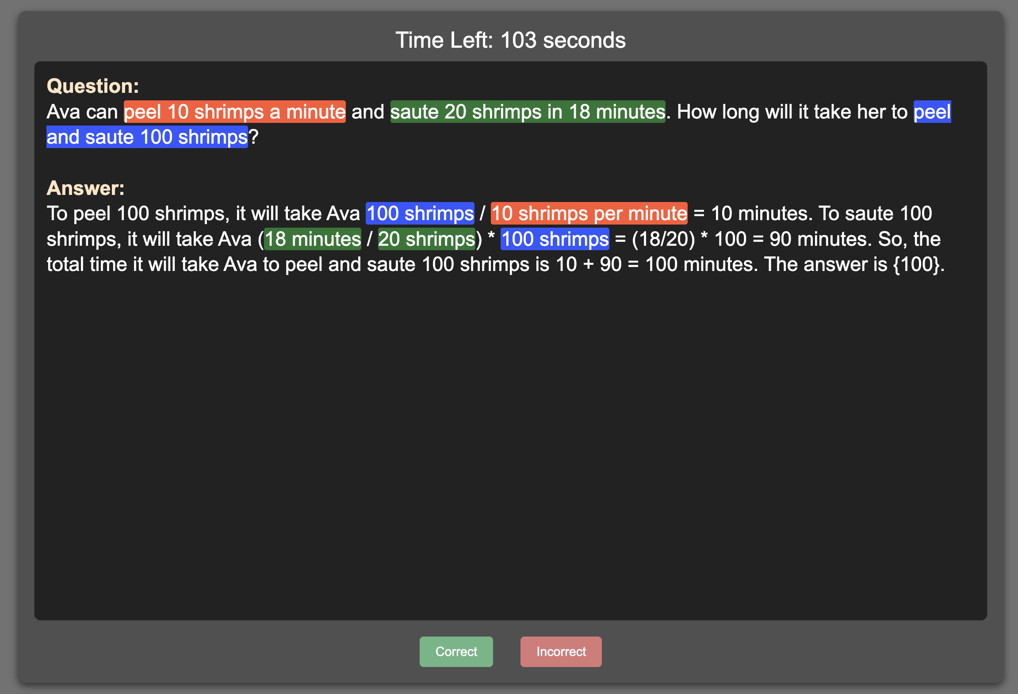The height and width of the screenshot is (694, 1018).
Task: Click the '10 + 90 = 100 minutes' text
Action: point(654,264)
